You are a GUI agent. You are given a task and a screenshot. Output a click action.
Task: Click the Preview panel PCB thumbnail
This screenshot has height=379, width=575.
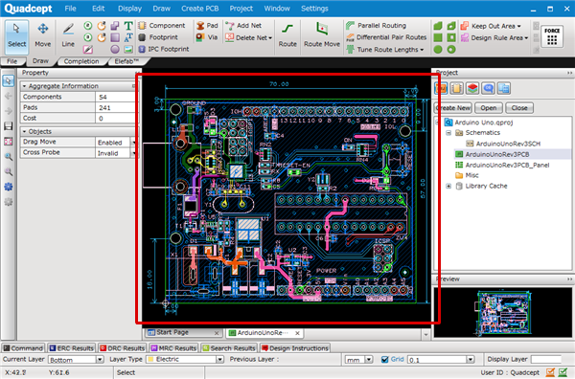(502, 312)
